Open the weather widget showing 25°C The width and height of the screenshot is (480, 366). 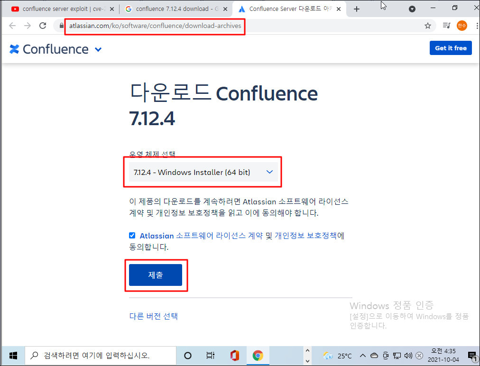(337, 356)
